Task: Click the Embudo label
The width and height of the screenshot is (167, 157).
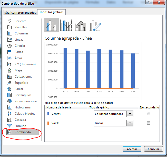Action: coord(20,126)
